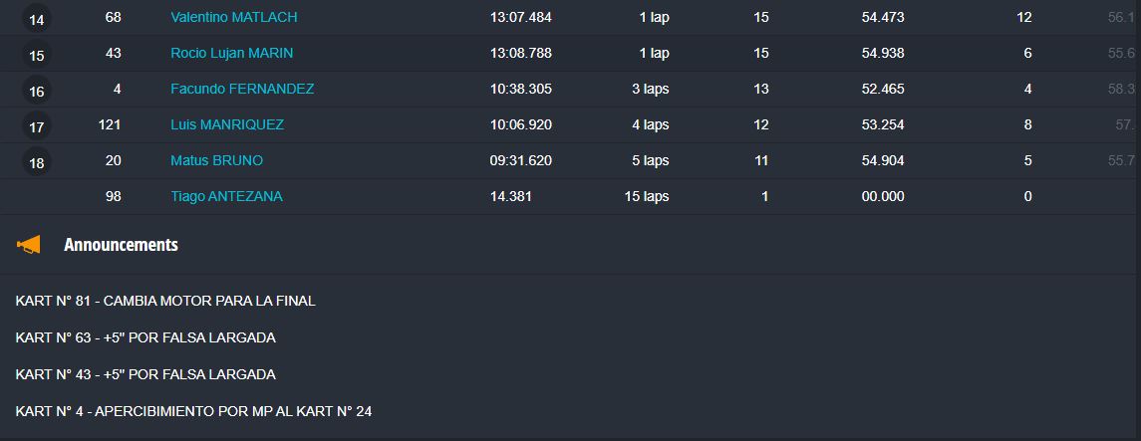Click the position 17 circle badge
Screen dimensions: 1141x441
pyautogui.click(x=37, y=127)
